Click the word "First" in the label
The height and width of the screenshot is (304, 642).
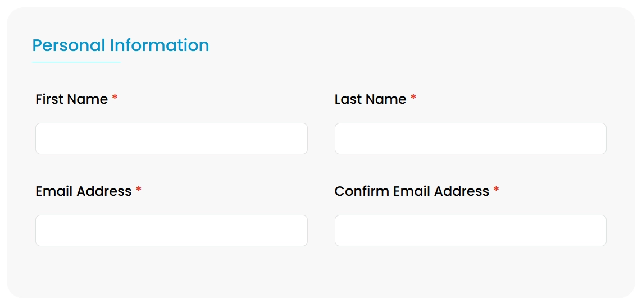point(49,99)
